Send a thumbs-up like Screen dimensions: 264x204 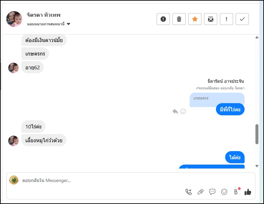(x=248, y=192)
